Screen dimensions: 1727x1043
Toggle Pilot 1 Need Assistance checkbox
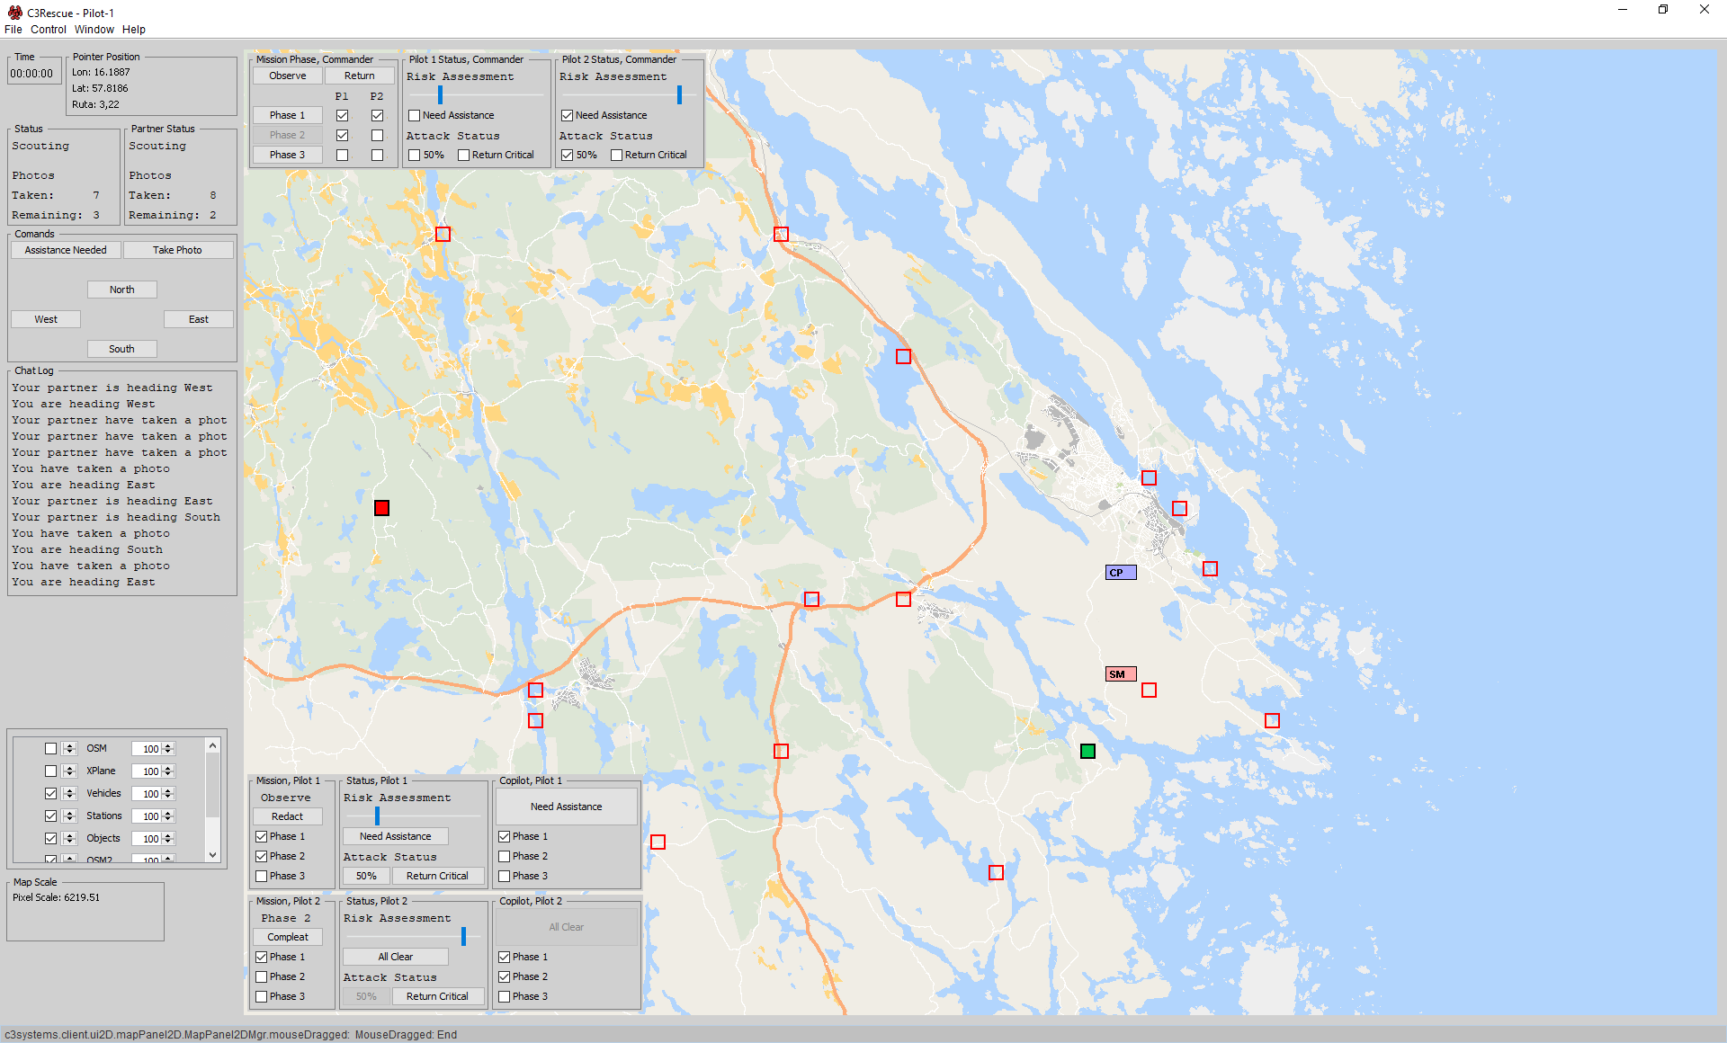(x=415, y=115)
